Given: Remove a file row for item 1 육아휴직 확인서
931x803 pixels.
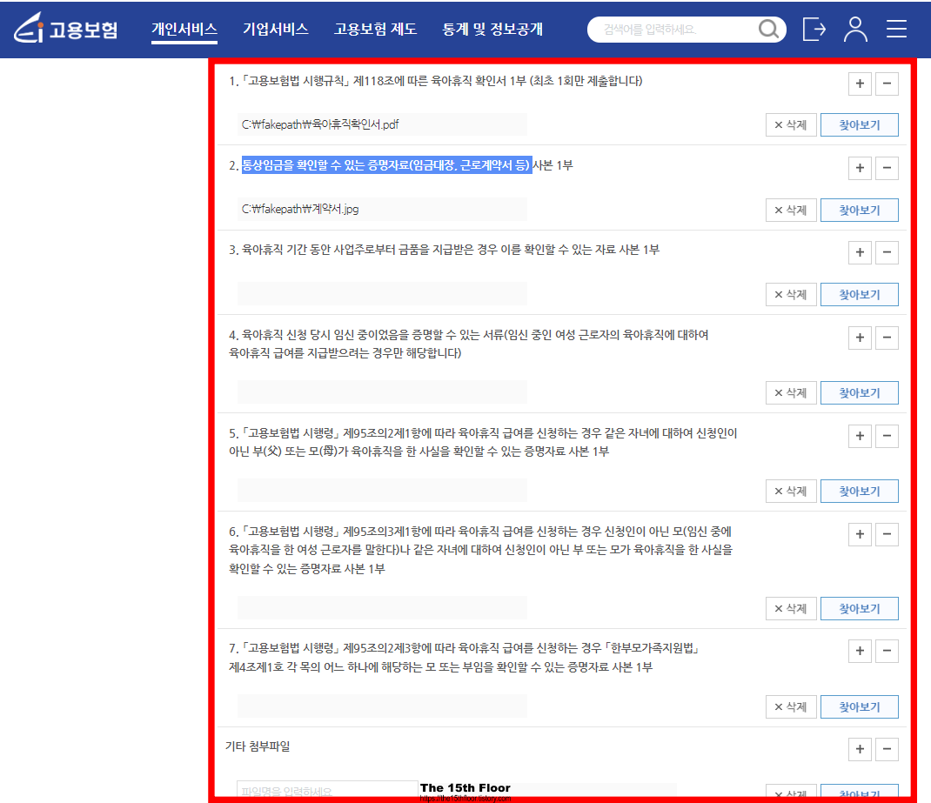Looking at the screenshot, I should pyautogui.click(x=887, y=84).
